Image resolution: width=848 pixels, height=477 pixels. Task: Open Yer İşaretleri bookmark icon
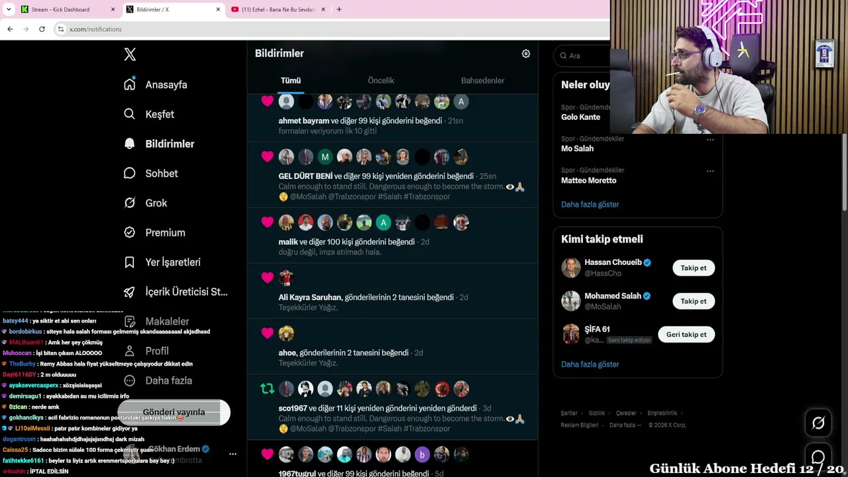point(130,262)
